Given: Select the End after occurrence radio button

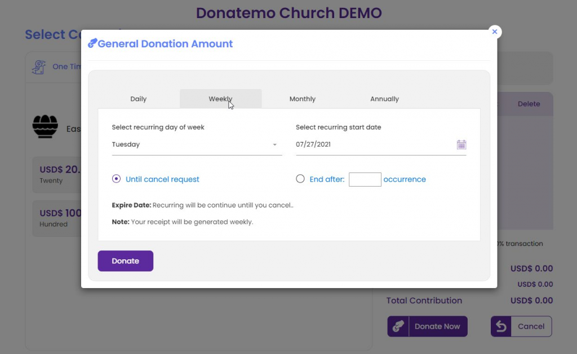Looking at the screenshot, I should tap(300, 179).
